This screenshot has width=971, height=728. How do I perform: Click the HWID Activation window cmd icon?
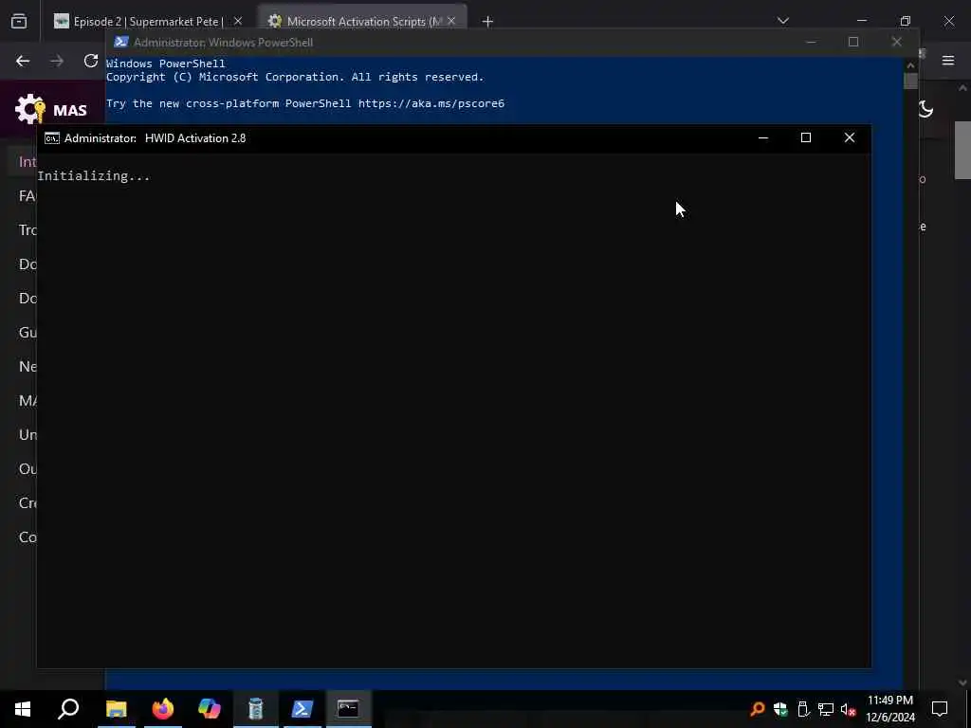(52, 138)
